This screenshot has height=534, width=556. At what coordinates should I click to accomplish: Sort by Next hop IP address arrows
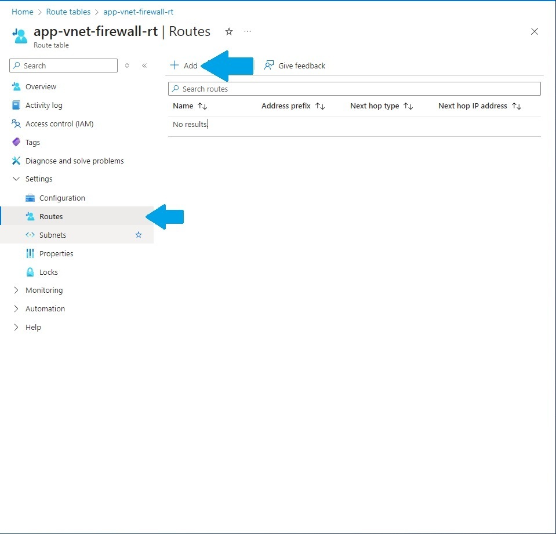click(x=517, y=106)
